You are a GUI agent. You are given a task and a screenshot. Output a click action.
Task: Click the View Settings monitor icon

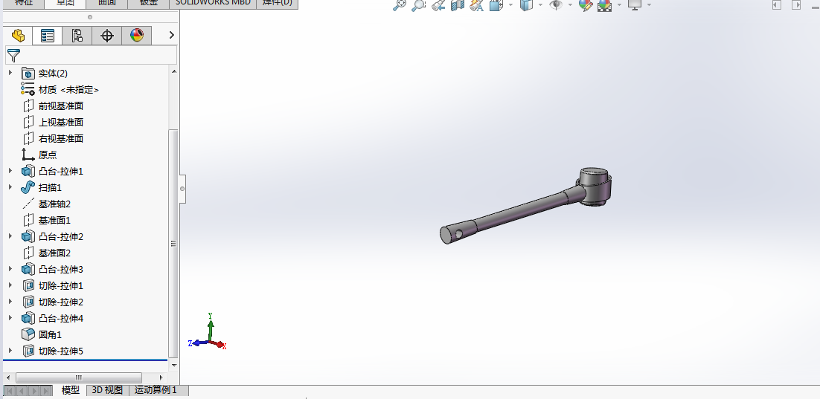click(635, 5)
